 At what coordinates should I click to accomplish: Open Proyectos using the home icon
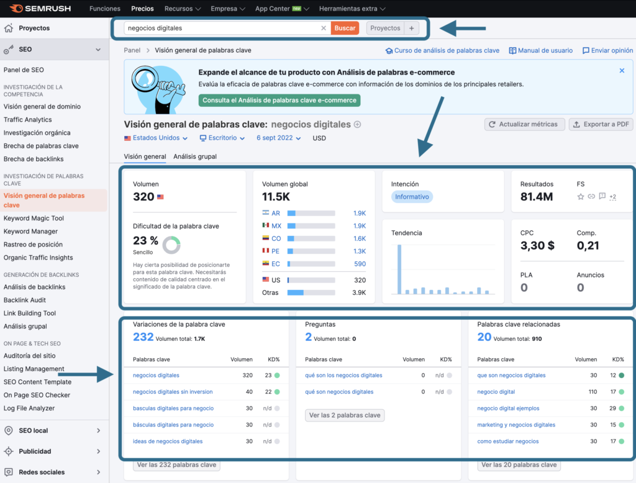point(9,28)
